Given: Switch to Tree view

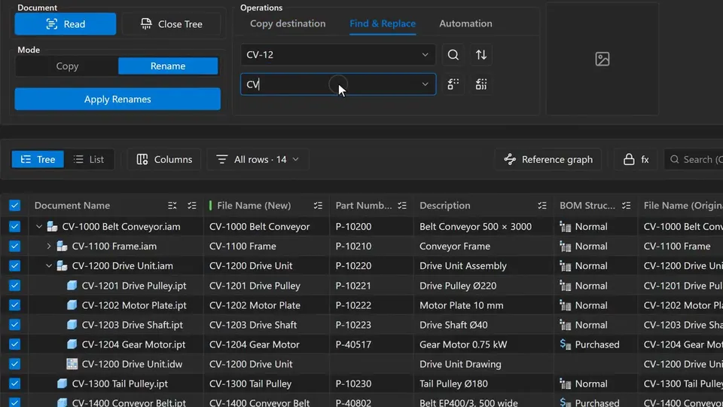Looking at the screenshot, I should point(38,159).
